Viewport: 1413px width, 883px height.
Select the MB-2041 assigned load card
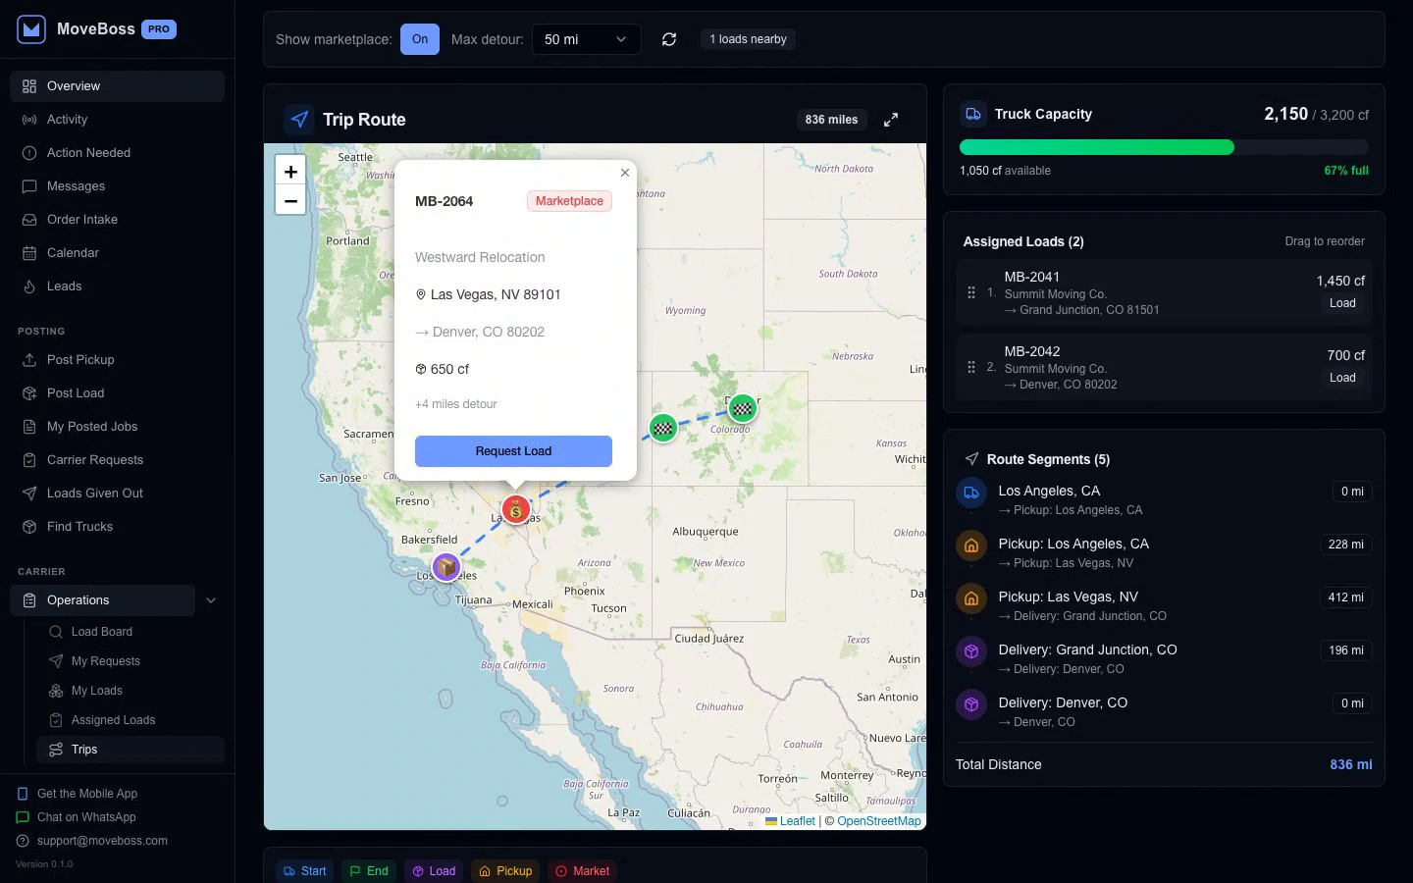pos(1164,292)
